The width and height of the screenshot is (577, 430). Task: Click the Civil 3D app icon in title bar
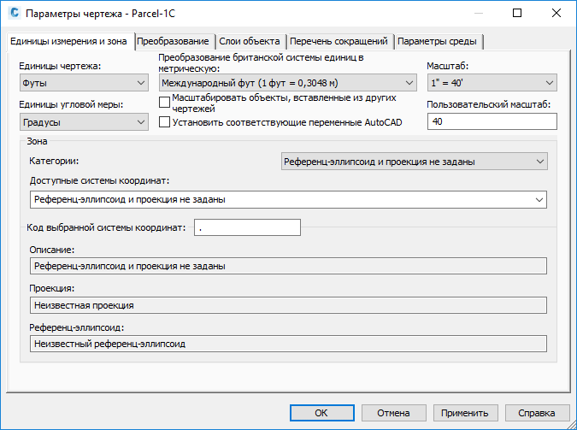point(15,13)
